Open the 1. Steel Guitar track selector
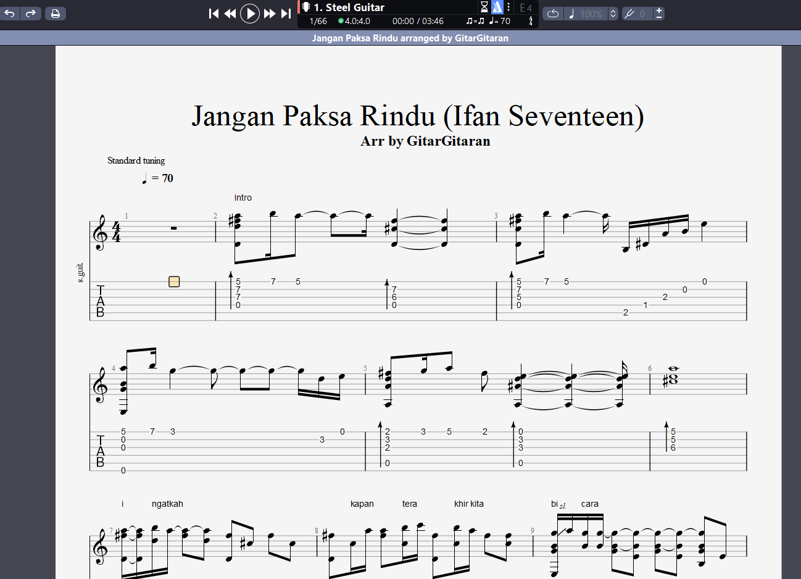Viewport: 801px width, 579px height. pyautogui.click(x=349, y=7)
